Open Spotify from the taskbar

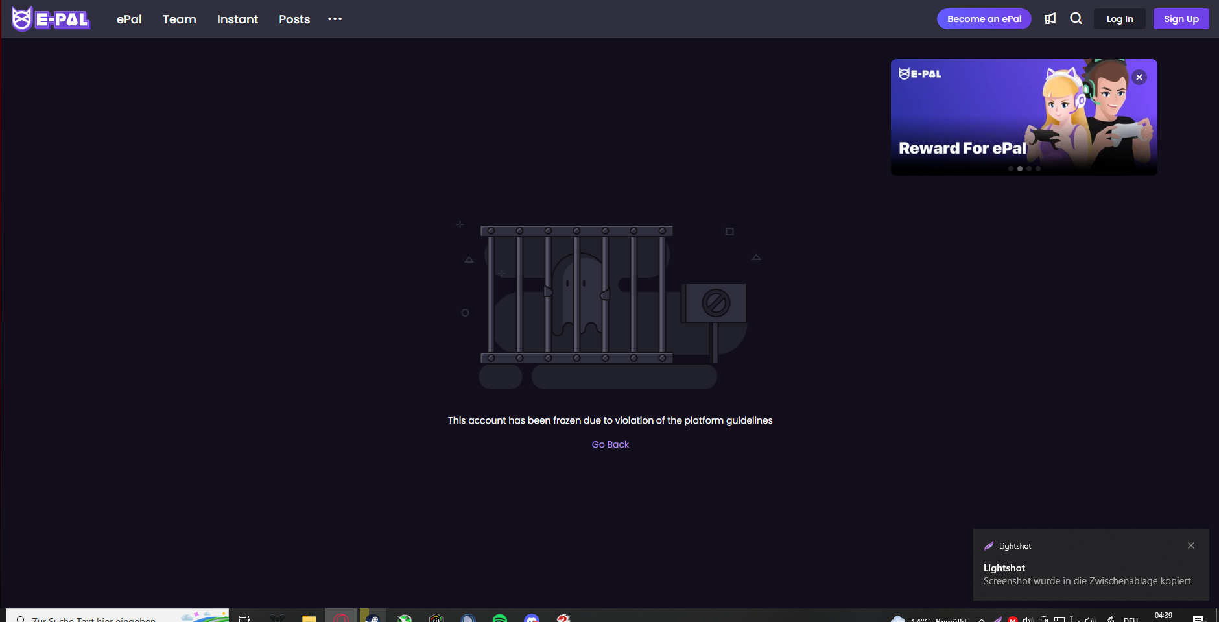(x=500, y=617)
